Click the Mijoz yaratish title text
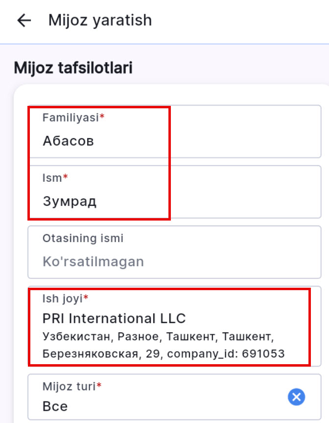 coord(99,20)
